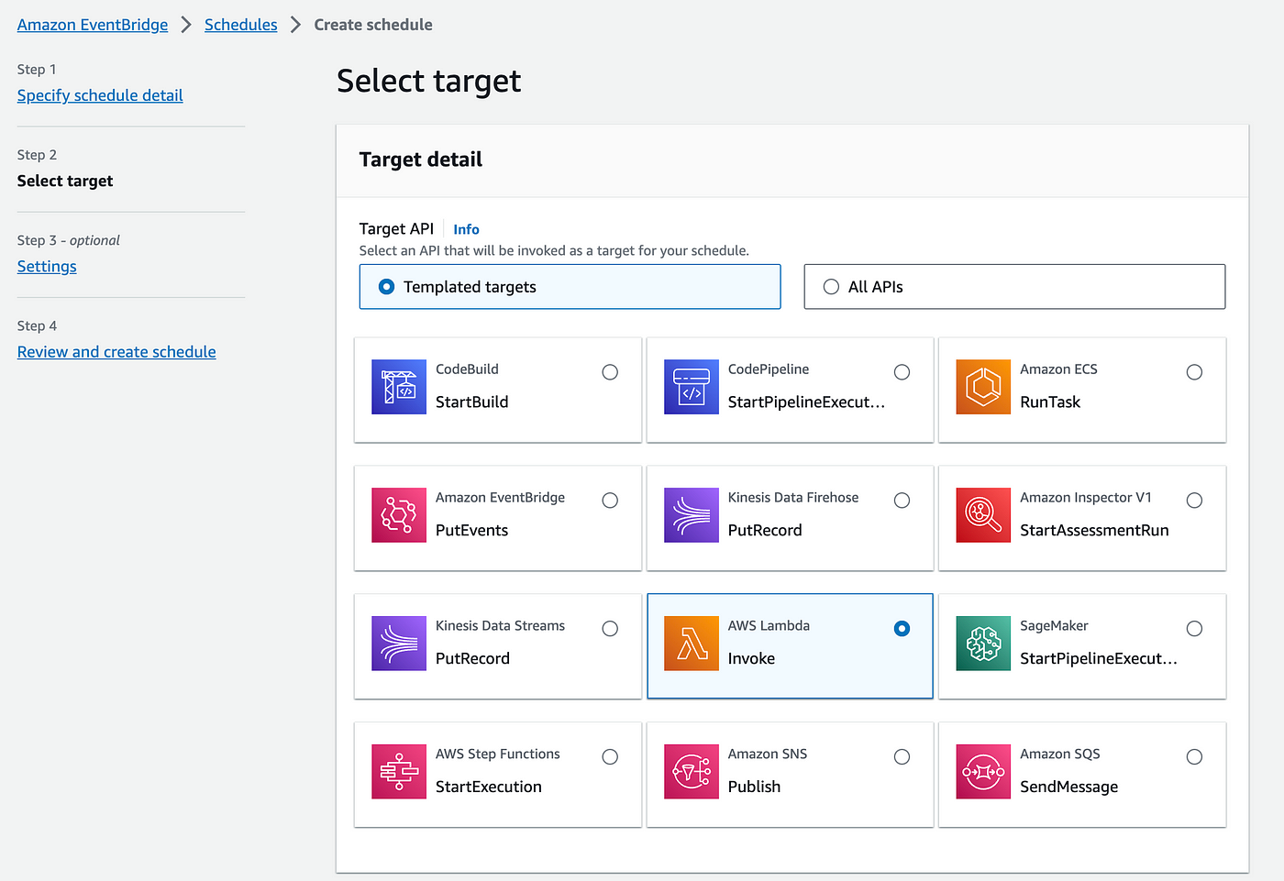Screen dimensions: 1284x881
Task: Click the Amazon SQS icon
Action: point(983,772)
